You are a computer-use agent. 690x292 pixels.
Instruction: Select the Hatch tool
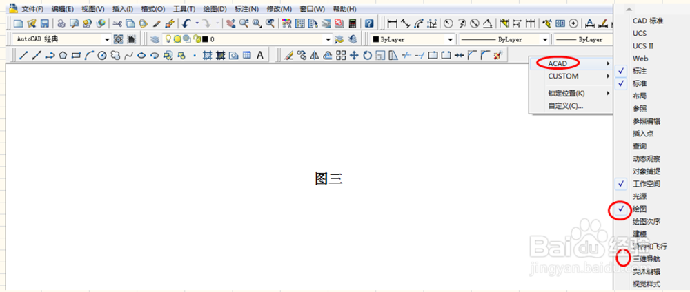pos(208,55)
